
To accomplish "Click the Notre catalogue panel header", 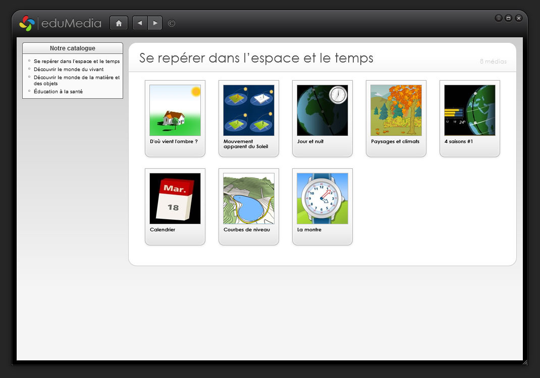I will pyautogui.click(x=73, y=48).
